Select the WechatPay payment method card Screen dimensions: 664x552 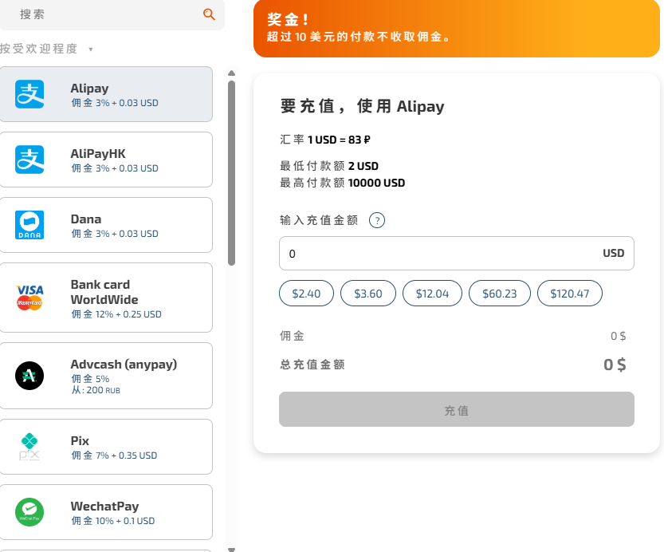click(106, 512)
